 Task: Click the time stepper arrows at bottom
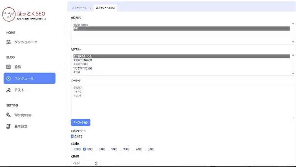96,164
